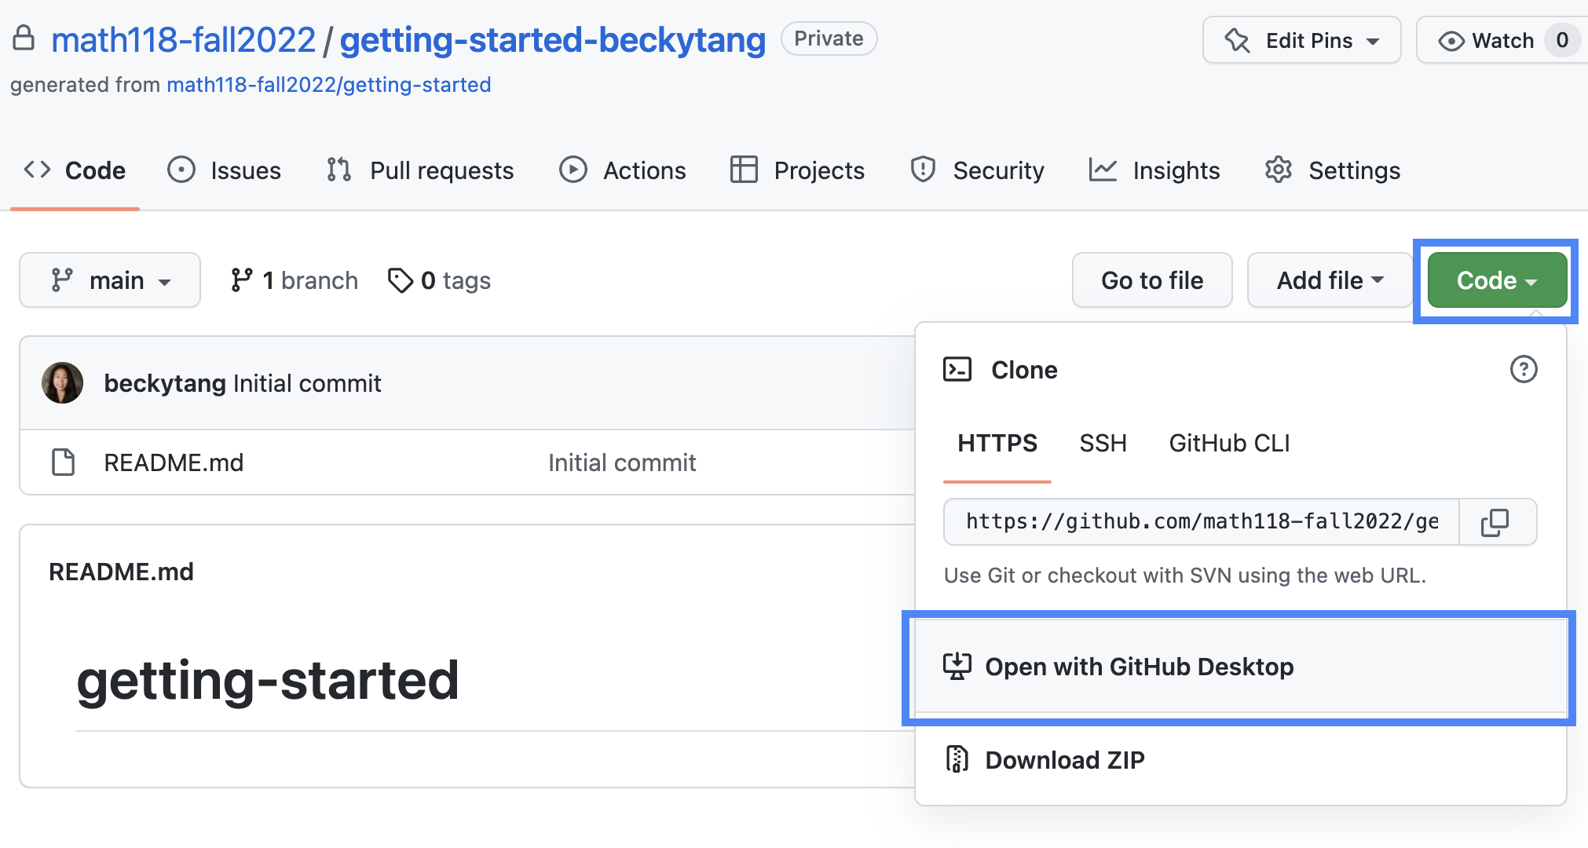
Task: Expand the main branch dropdown
Action: (110, 280)
